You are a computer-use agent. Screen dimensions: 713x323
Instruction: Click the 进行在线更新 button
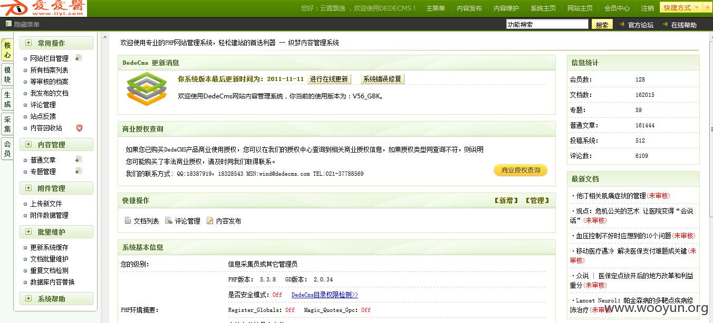[x=329, y=79]
